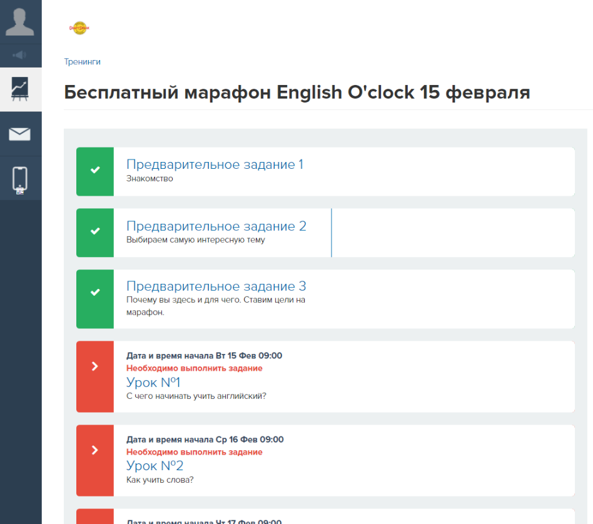
Task: Open the mobile phone app sidebar icon
Action: pos(19,180)
